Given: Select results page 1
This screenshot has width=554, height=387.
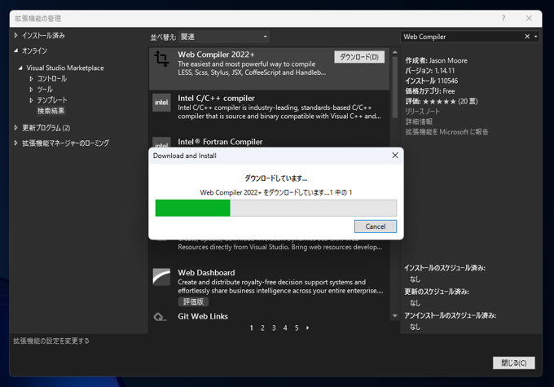Looking at the screenshot, I should pyautogui.click(x=251, y=328).
